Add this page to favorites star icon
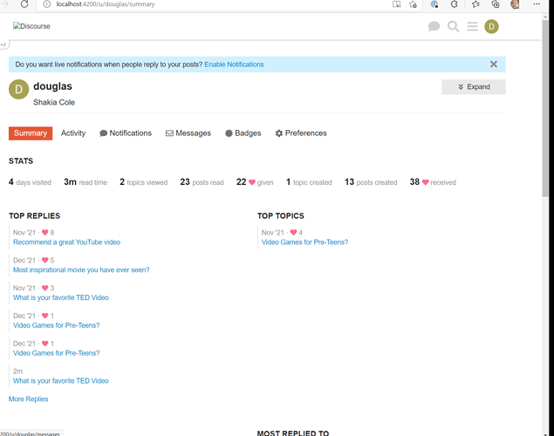The height and width of the screenshot is (436, 554). (x=413, y=4)
